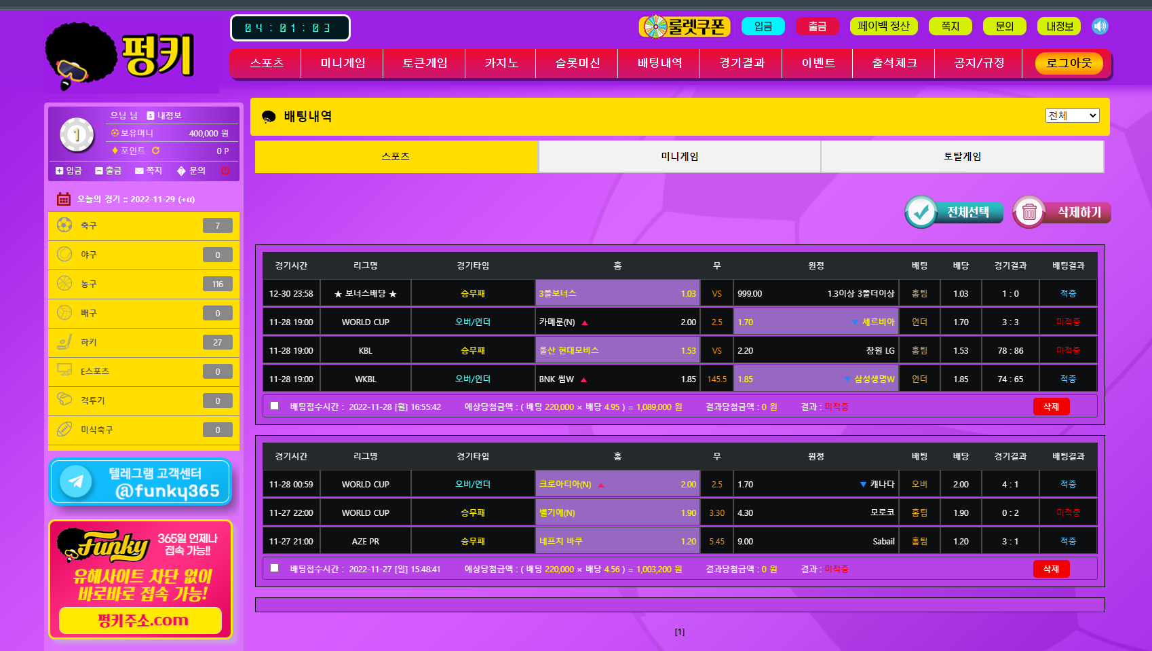This screenshot has height=651, width=1152.
Task: Switch to the 미니게임 betting tab
Action: pyautogui.click(x=679, y=156)
